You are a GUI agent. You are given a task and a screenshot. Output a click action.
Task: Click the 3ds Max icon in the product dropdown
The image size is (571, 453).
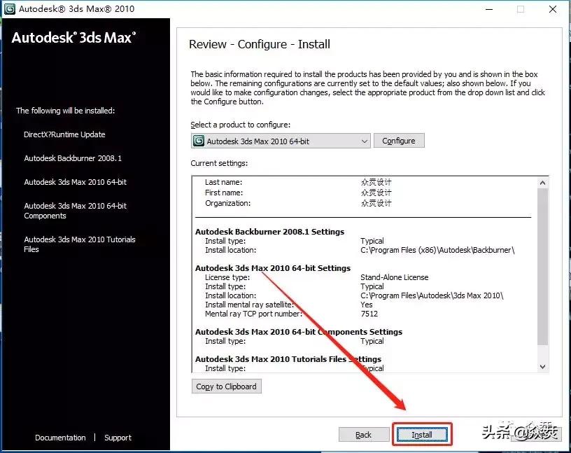pyautogui.click(x=199, y=141)
